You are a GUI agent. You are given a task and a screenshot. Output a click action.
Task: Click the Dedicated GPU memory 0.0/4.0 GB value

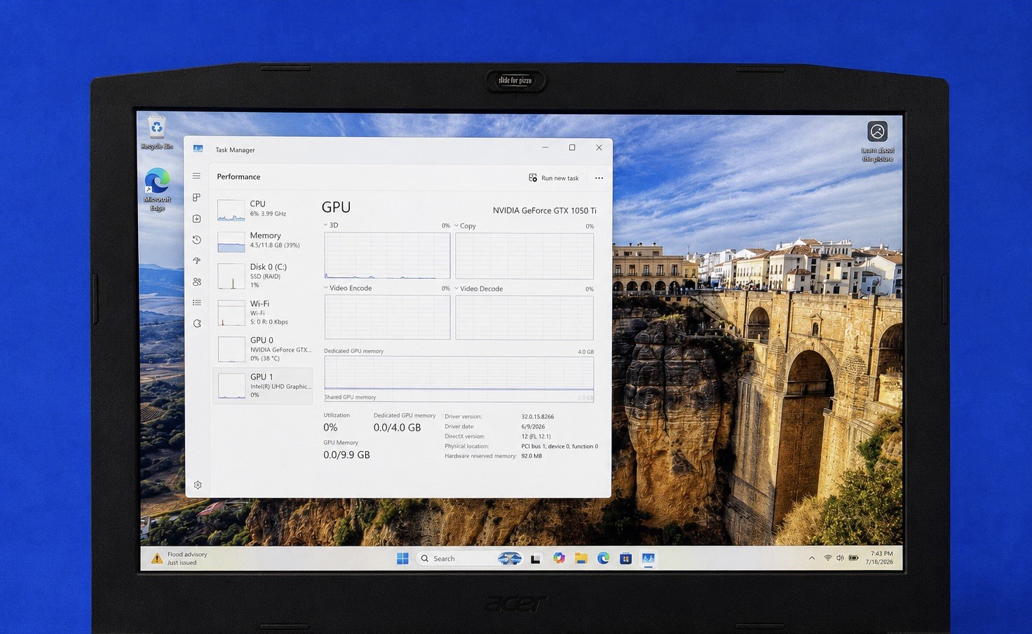397,427
